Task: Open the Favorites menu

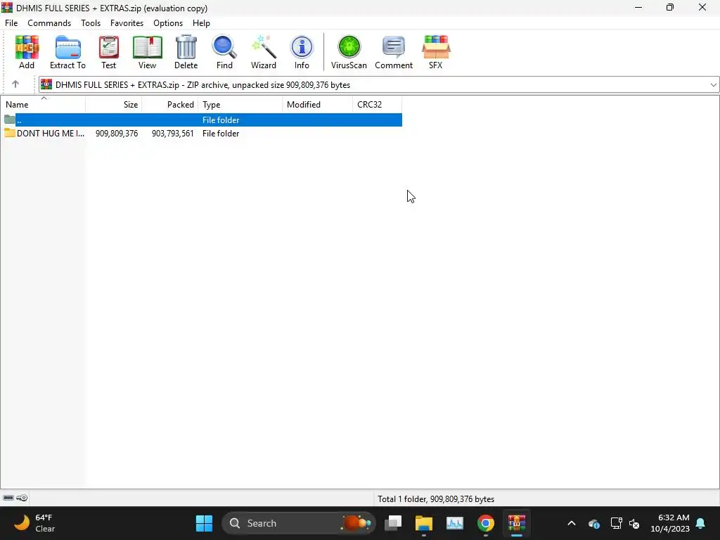Action: tap(127, 23)
